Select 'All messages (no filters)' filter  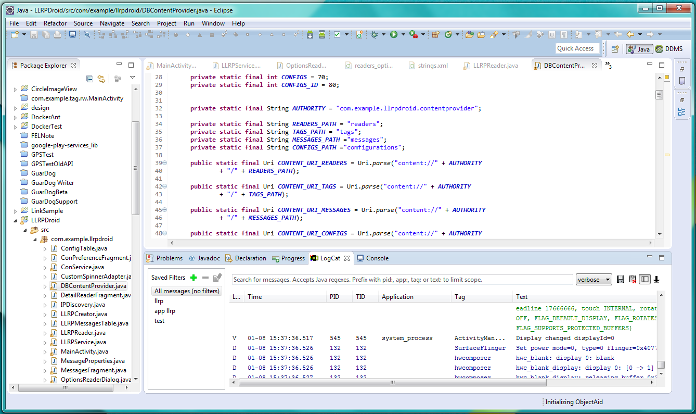click(187, 291)
